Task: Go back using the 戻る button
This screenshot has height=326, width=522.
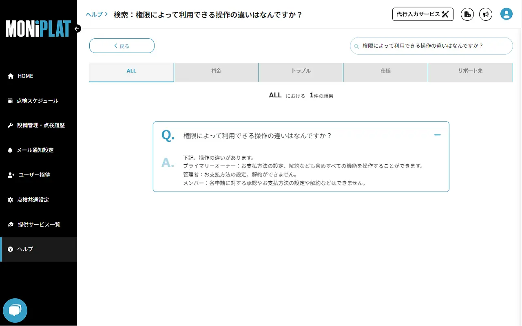Action: (122, 46)
